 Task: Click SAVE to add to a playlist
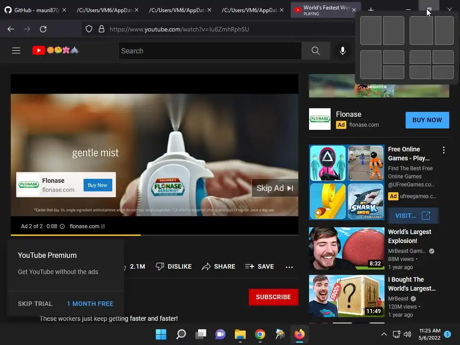pyautogui.click(x=260, y=266)
